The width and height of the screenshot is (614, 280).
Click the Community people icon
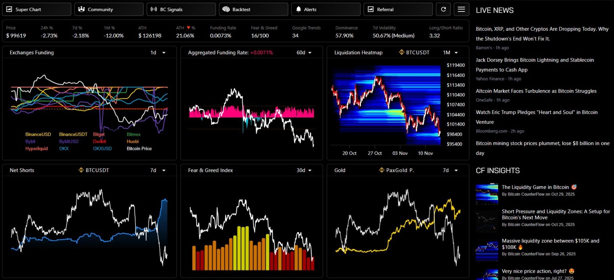click(82, 9)
